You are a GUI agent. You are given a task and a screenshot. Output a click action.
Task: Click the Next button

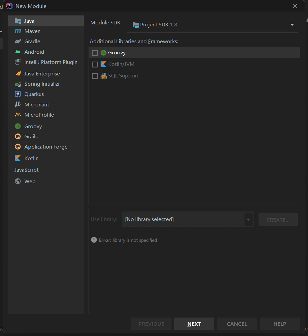(194, 324)
